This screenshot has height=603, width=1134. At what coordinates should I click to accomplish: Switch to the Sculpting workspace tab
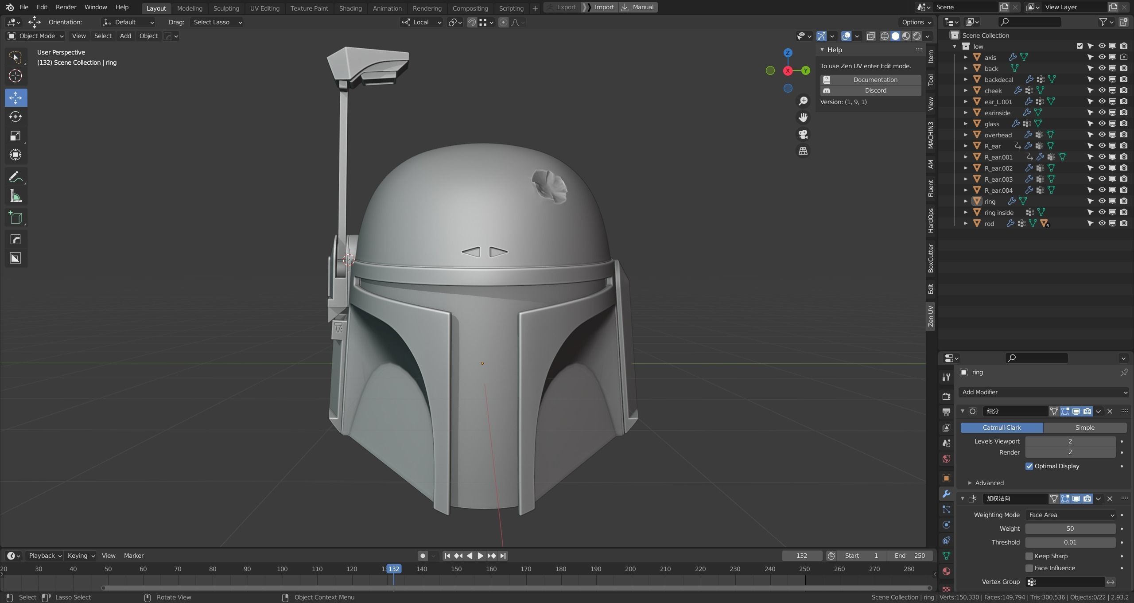click(226, 8)
